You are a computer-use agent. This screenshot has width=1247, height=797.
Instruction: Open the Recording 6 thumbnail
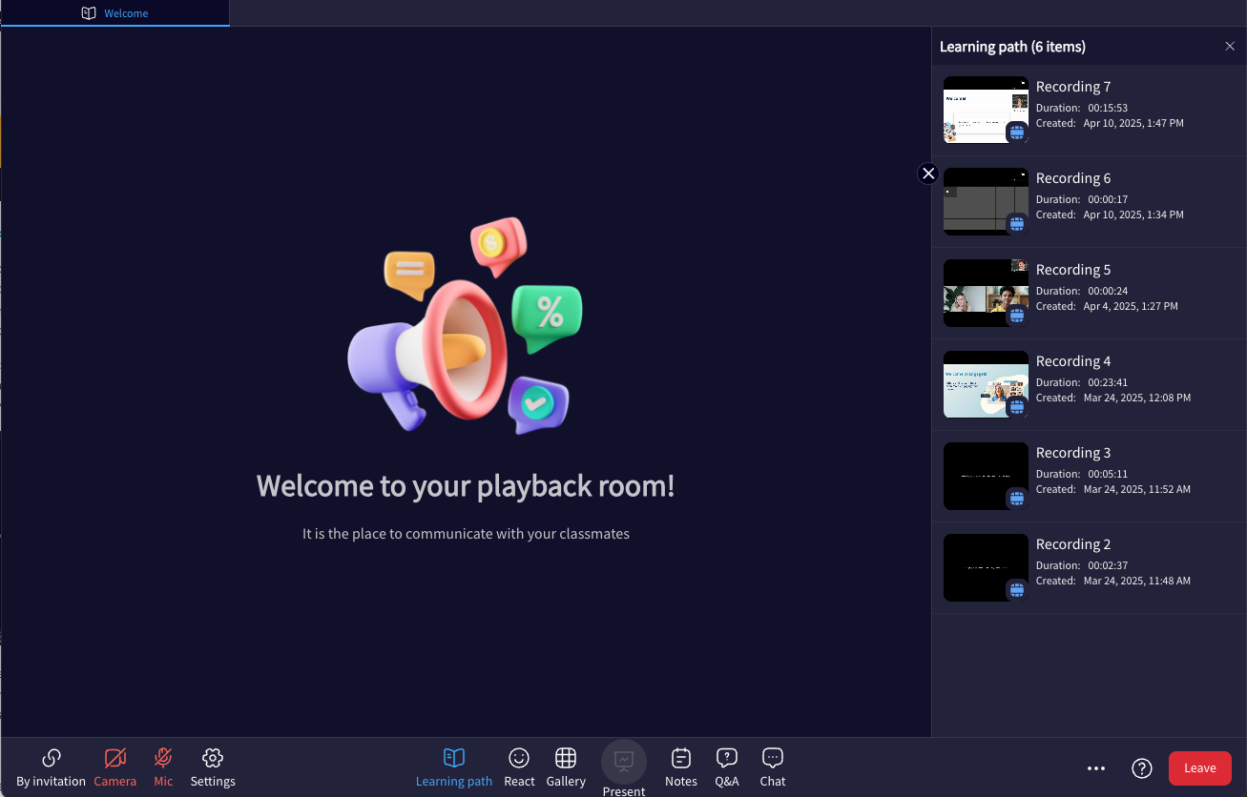pyautogui.click(x=986, y=201)
